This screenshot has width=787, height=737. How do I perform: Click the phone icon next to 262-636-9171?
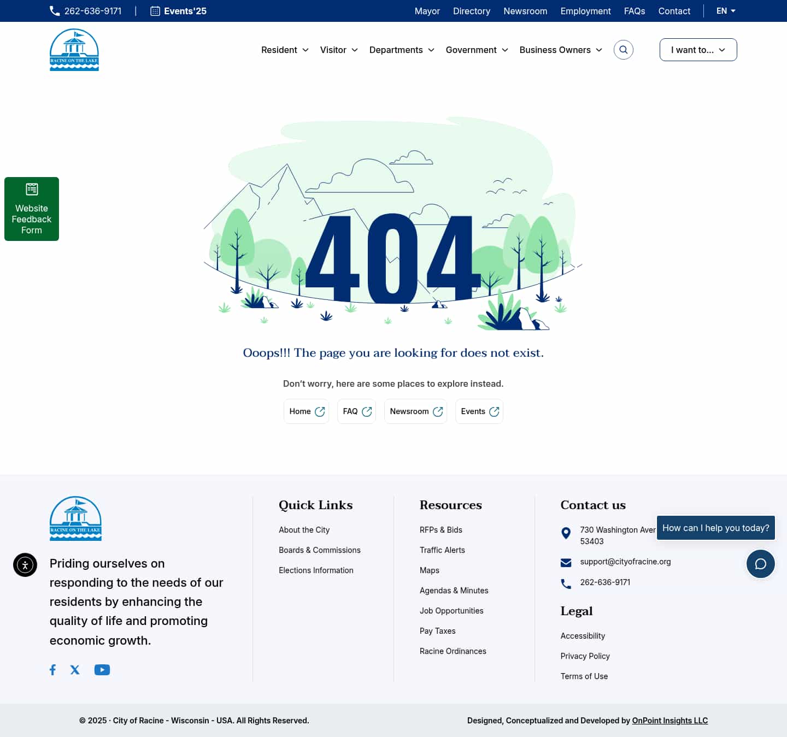(54, 10)
